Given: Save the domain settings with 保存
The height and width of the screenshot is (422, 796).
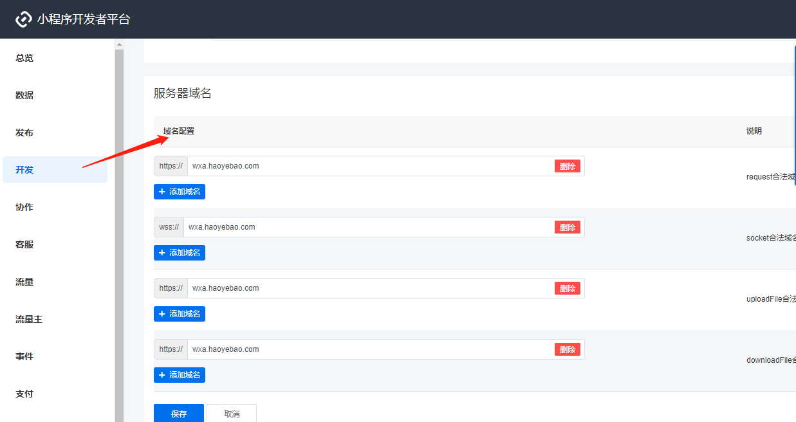Looking at the screenshot, I should coord(178,414).
